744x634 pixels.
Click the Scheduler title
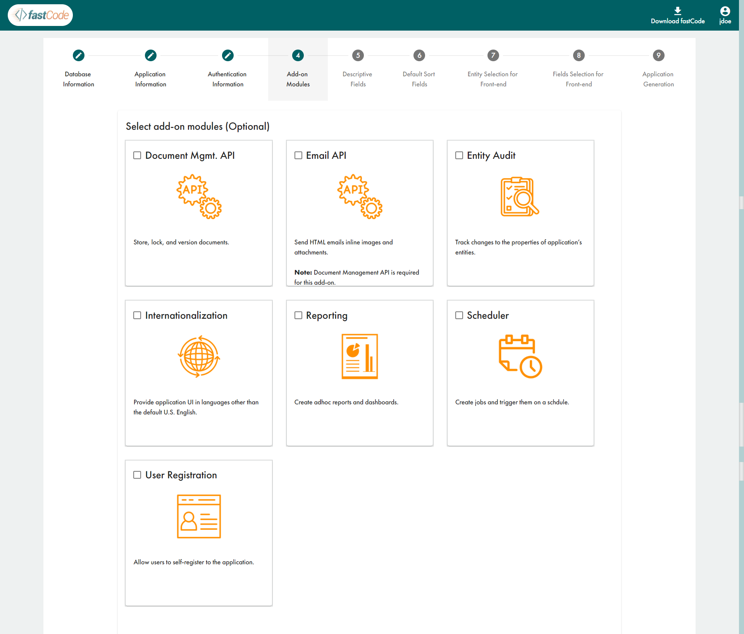[x=488, y=315]
